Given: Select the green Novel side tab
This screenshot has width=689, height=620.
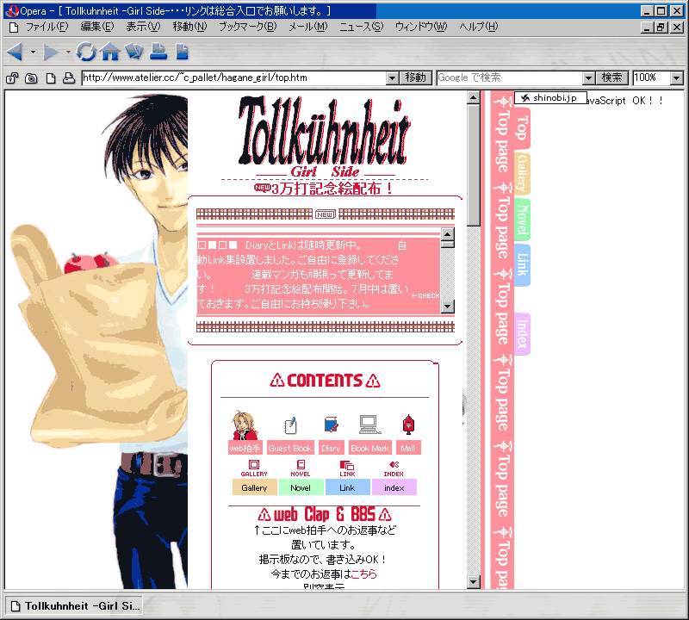Looking at the screenshot, I should pyautogui.click(x=522, y=220).
